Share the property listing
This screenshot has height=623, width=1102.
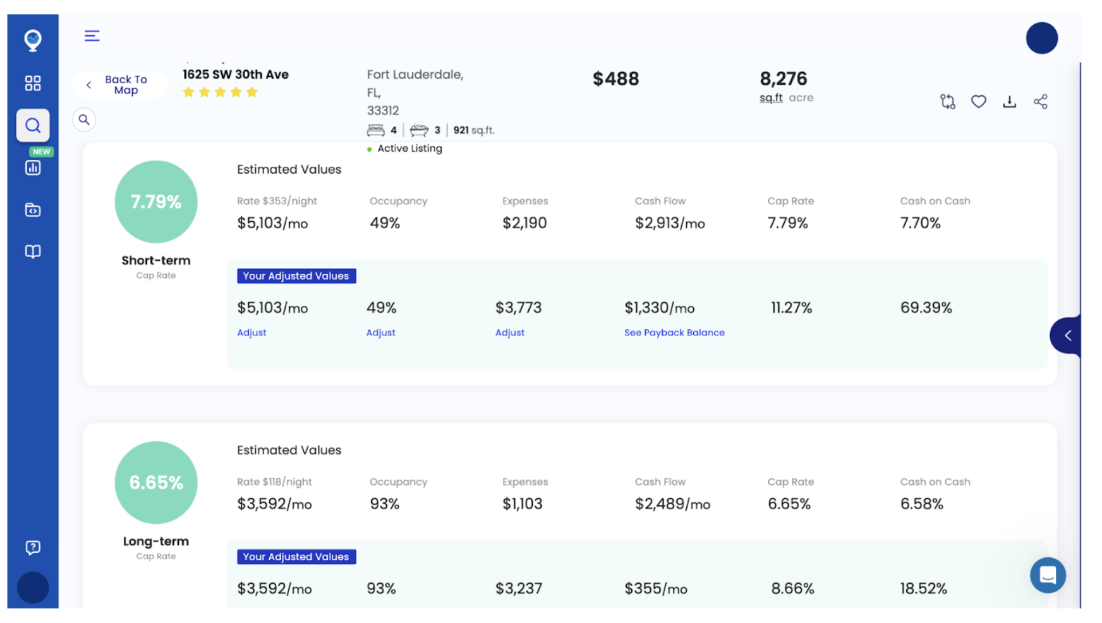(x=1040, y=102)
